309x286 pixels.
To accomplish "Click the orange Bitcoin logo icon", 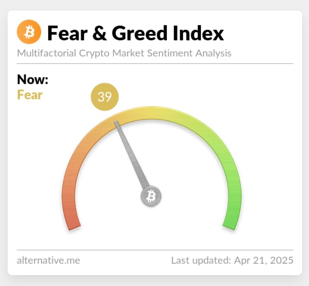I will pyautogui.click(x=29, y=32).
